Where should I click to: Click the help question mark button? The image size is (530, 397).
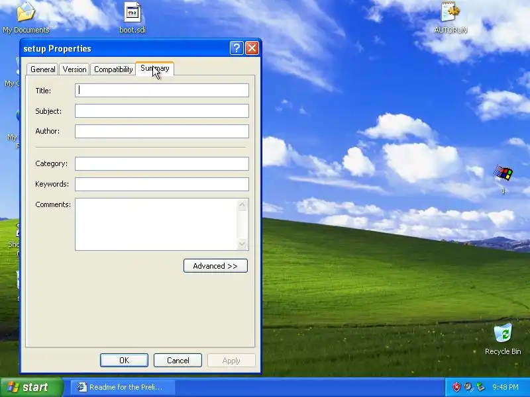(x=237, y=48)
